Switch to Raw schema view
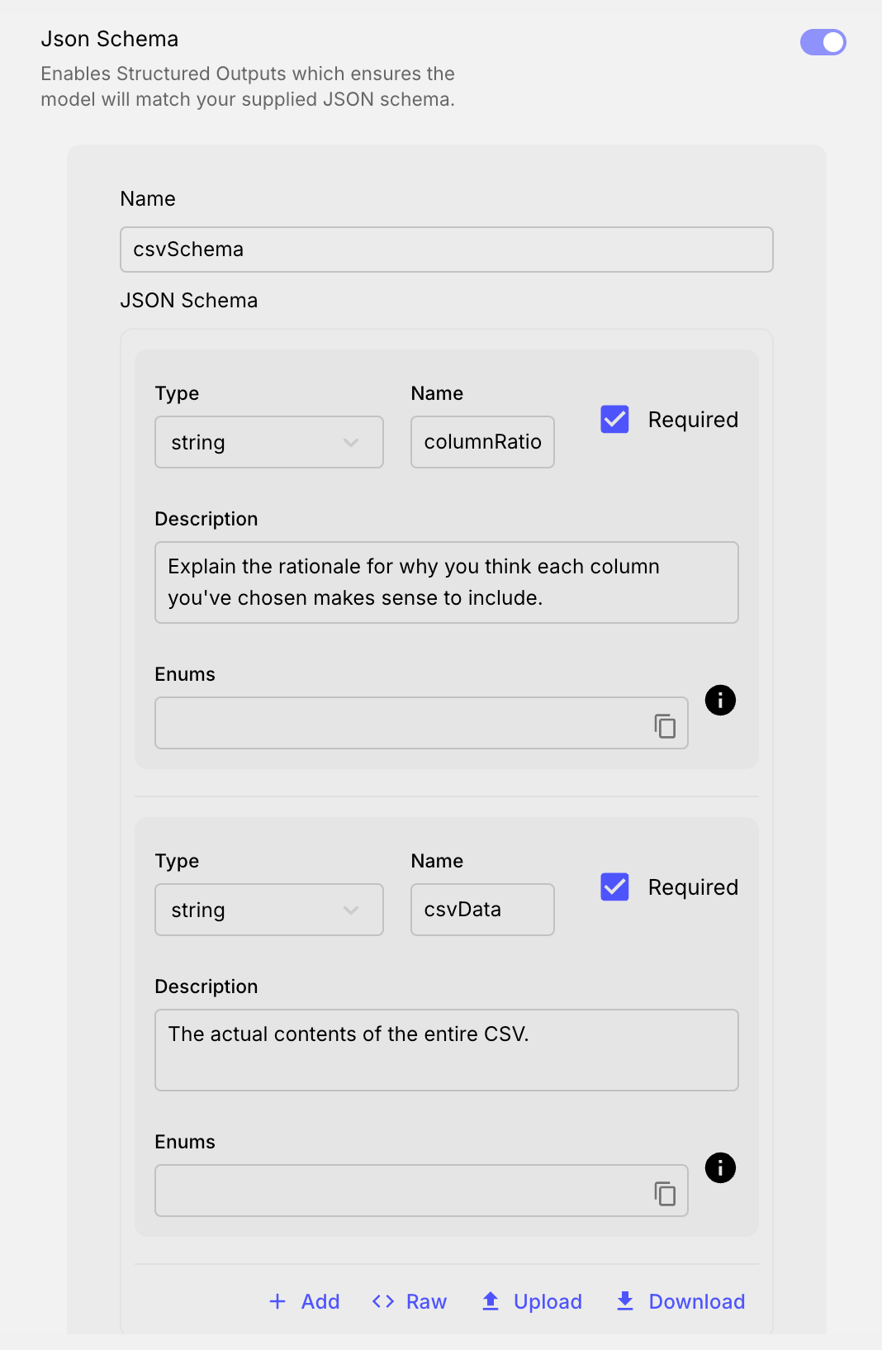 click(x=426, y=1301)
